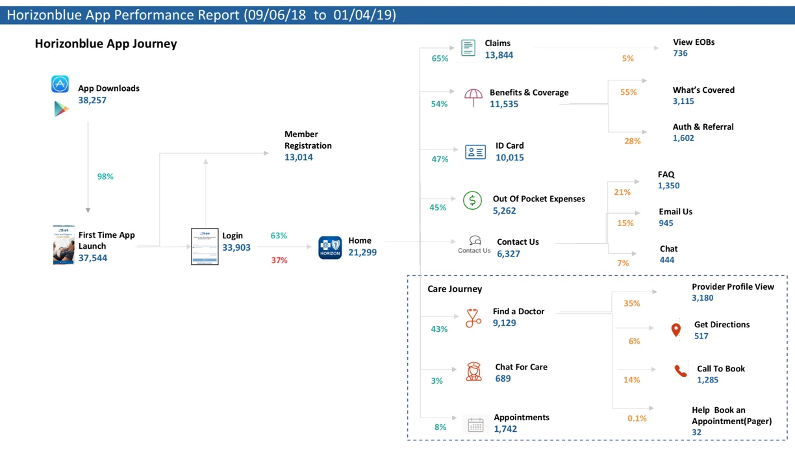
Task: Click the Find a Doctor stethoscope icon
Action: click(473, 318)
